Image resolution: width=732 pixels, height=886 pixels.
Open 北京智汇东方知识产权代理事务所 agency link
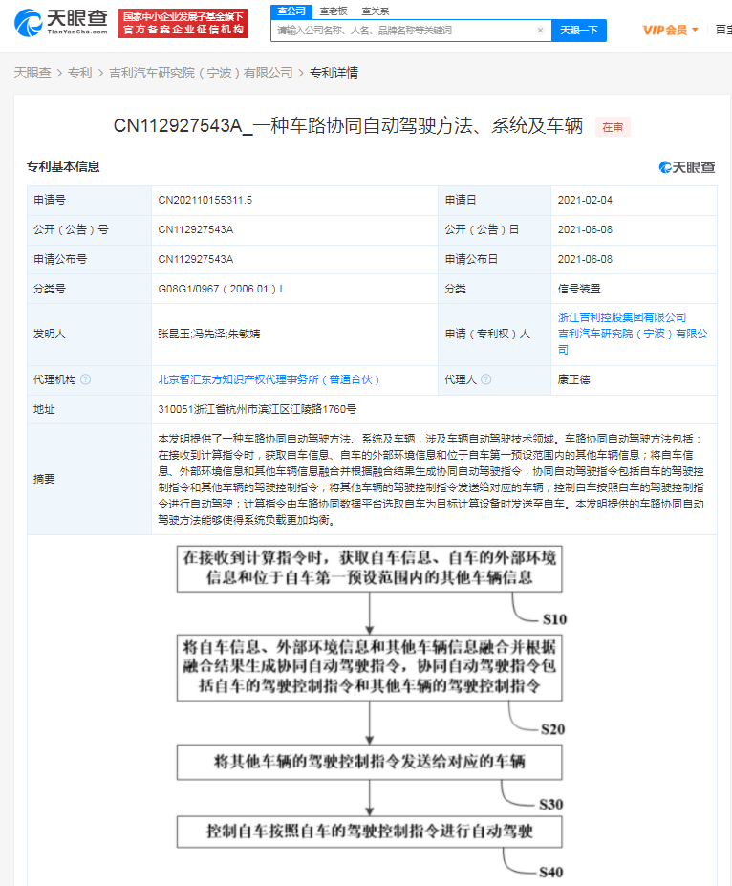click(x=269, y=379)
